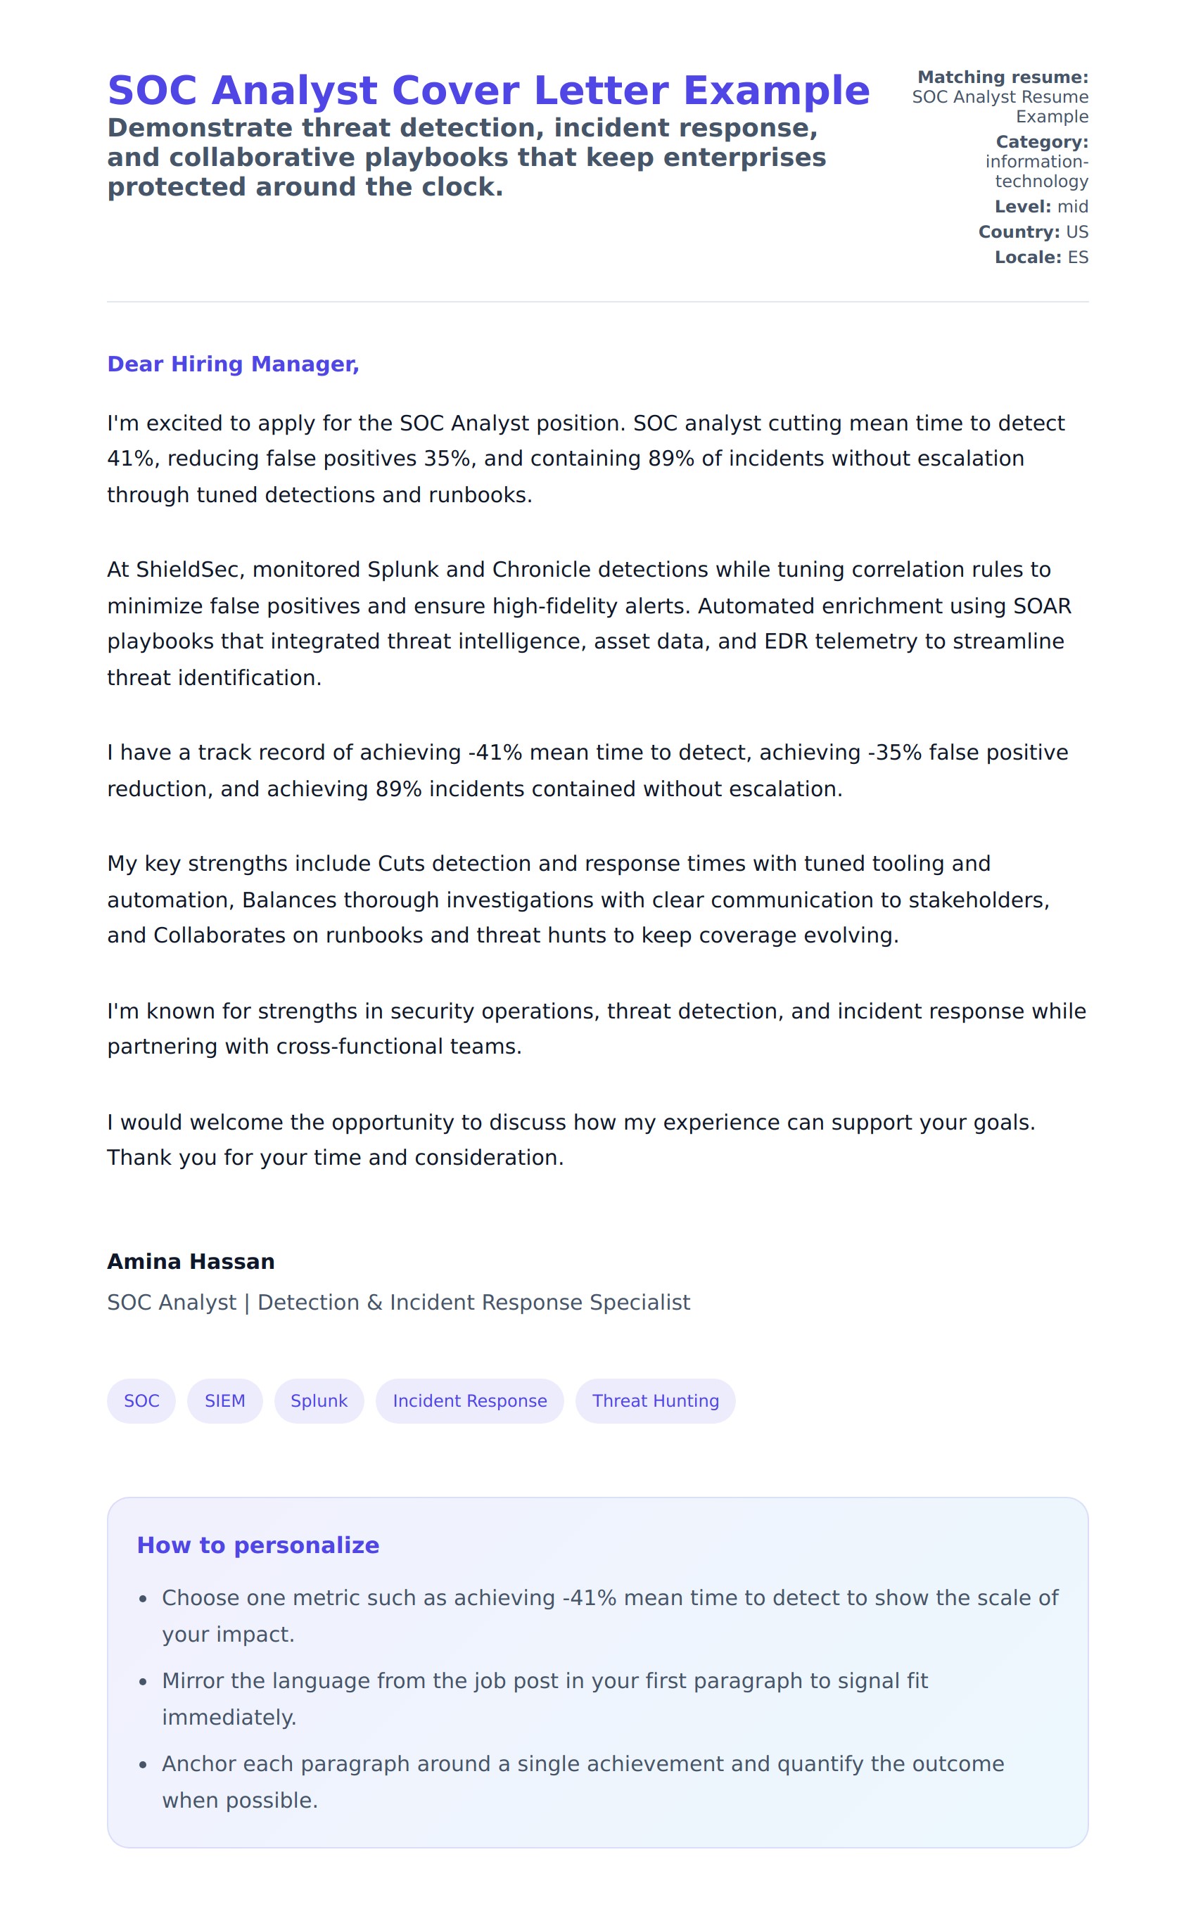1196x1916 pixels.
Task: Click the Splunk tag pill
Action: tap(319, 1400)
